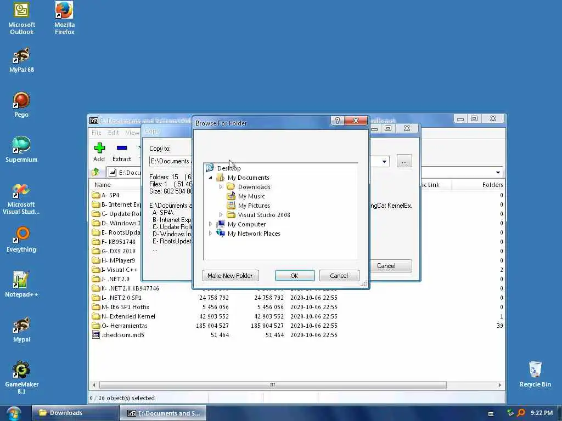Click the horizontal scrollbar thumb in 7-Zip
The image size is (562, 421).
273,385
